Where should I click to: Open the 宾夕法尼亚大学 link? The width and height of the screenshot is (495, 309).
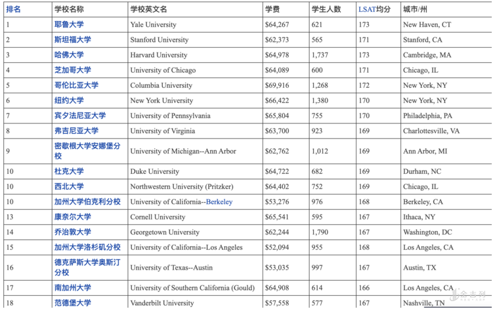pos(80,115)
